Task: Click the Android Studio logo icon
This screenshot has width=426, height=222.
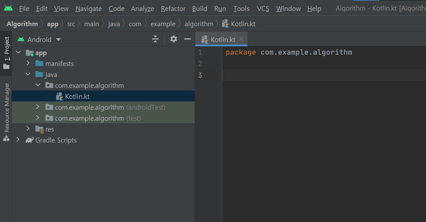Action: tap(8, 8)
